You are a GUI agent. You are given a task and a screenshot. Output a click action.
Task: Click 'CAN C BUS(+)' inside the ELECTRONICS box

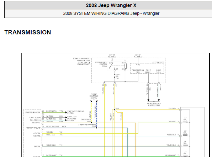coord(148,71)
